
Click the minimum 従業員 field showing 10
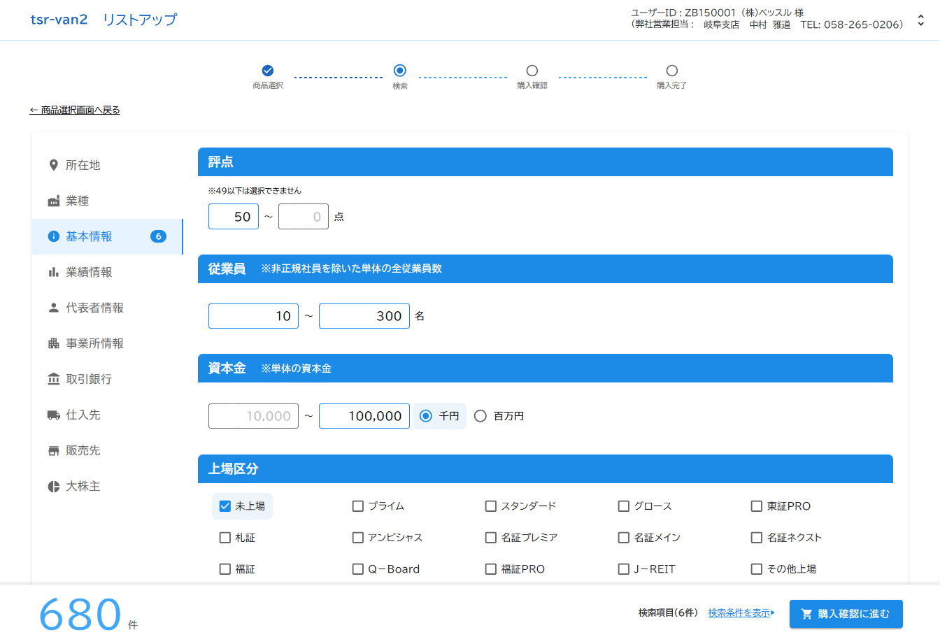point(253,316)
